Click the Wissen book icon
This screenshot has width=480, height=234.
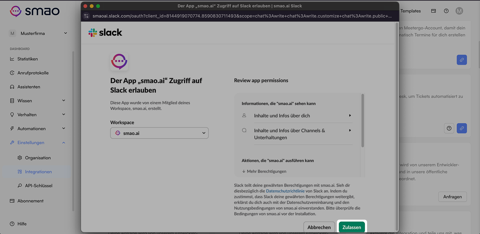click(x=12, y=101)
